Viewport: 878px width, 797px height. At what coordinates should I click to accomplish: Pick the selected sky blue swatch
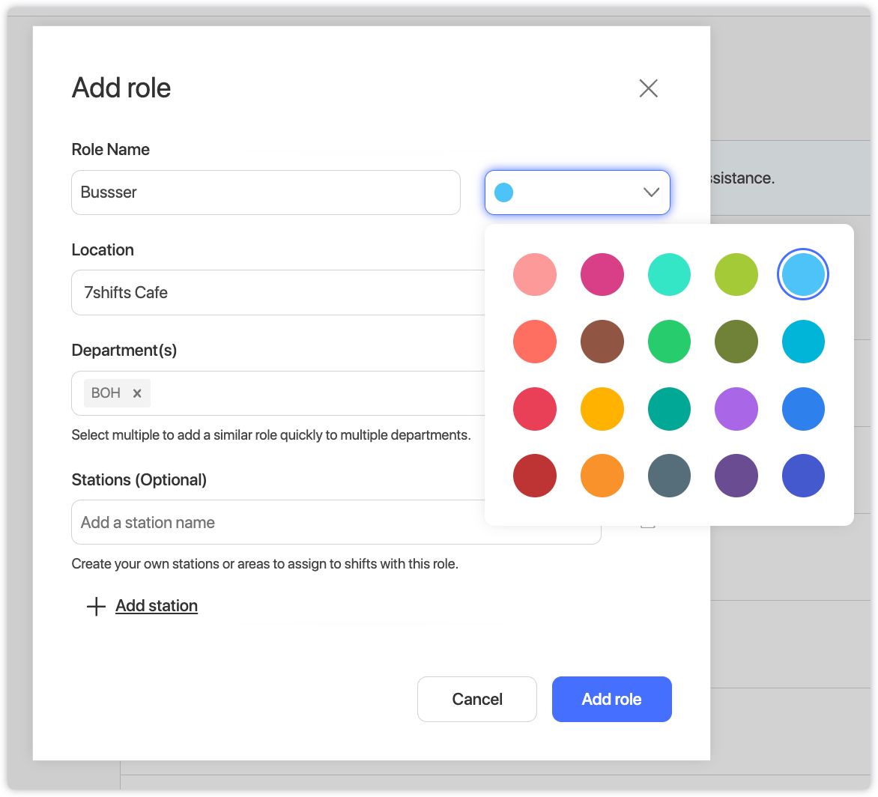[803, 275]
